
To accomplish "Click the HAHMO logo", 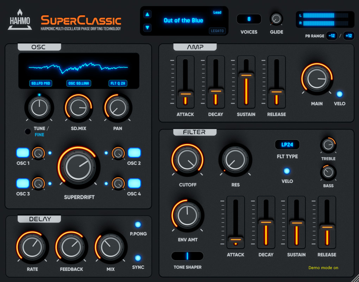I will 20,20.
